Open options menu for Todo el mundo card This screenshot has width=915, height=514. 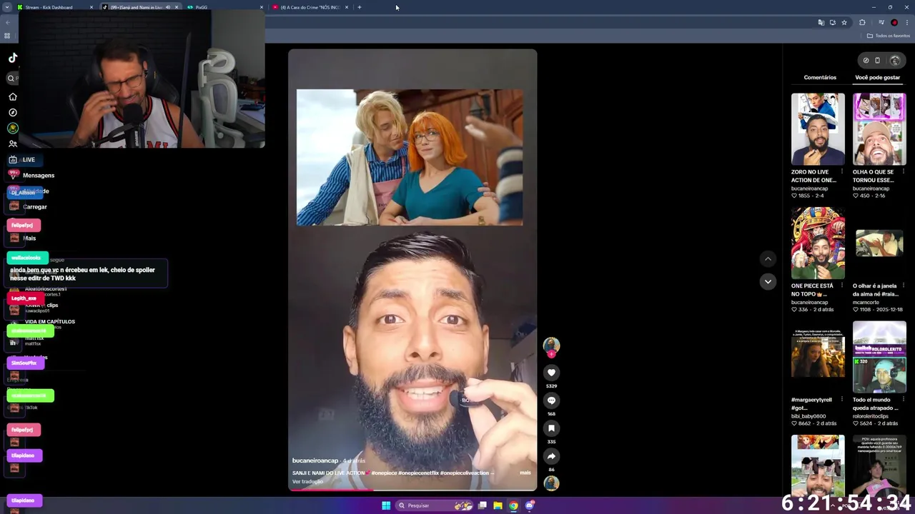click(x=903, y=400)
